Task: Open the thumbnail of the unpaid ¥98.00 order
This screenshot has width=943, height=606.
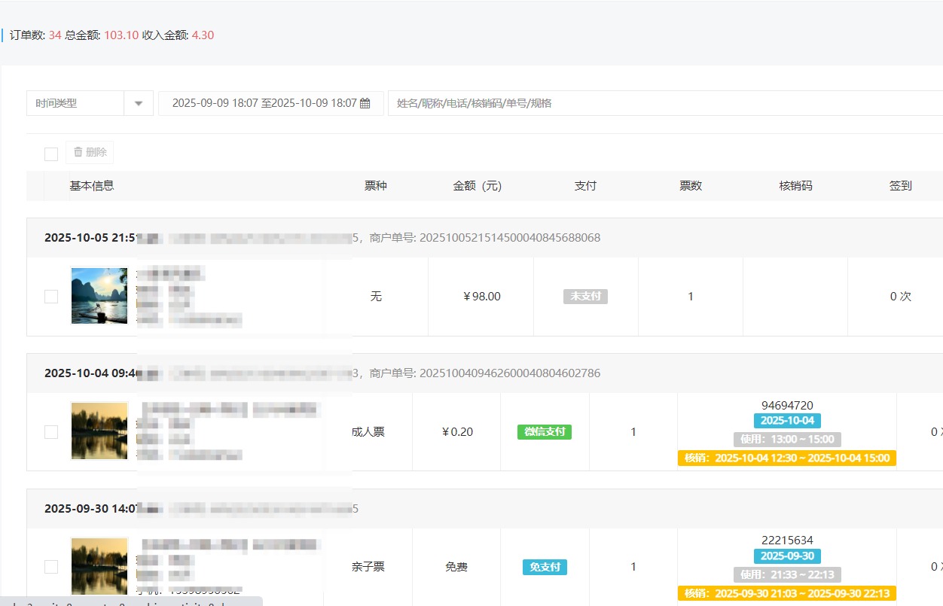Action: click(x=99, y=296)
